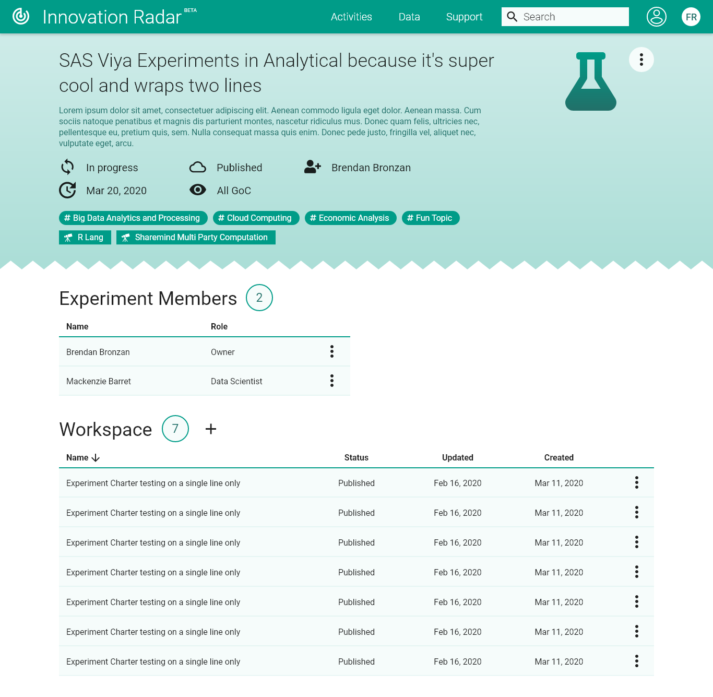713x697 pixels.
Task: Open the Sharemind Multi Party Computation tag
Action: coord(196,237)
